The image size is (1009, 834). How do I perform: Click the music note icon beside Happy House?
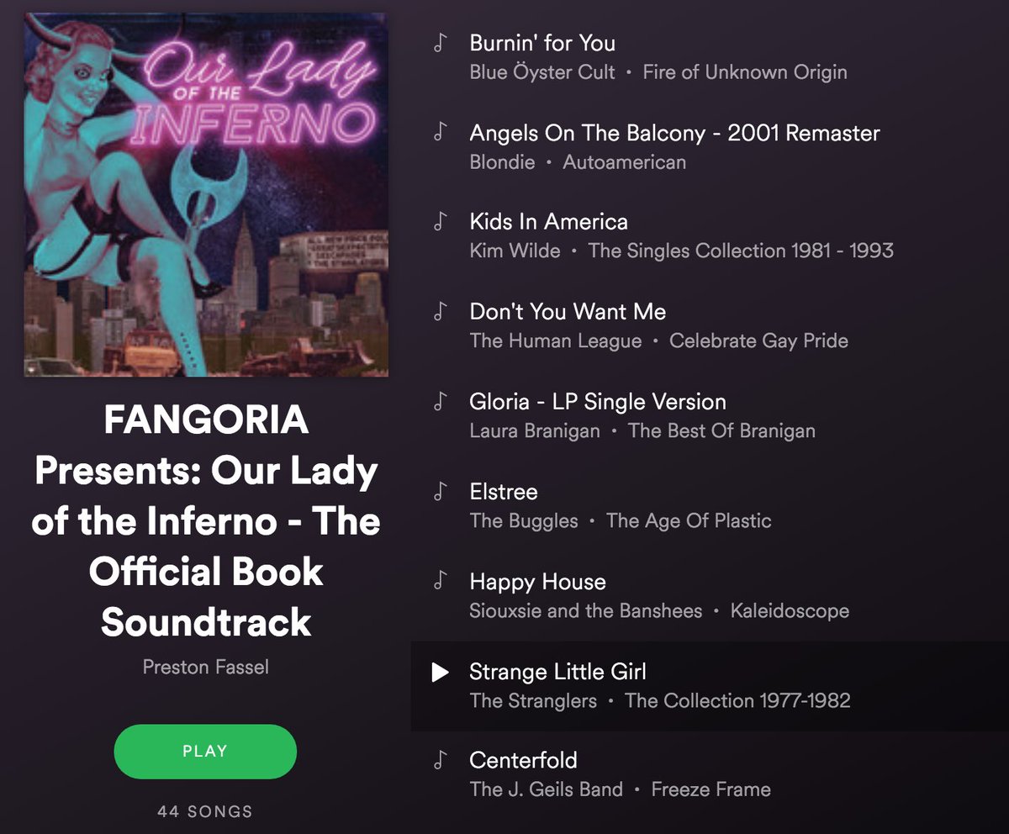[x=438, y=582]
